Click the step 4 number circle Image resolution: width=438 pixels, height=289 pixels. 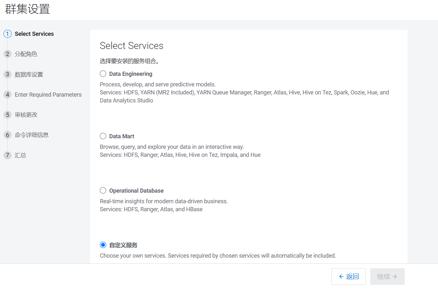point(7,95)
